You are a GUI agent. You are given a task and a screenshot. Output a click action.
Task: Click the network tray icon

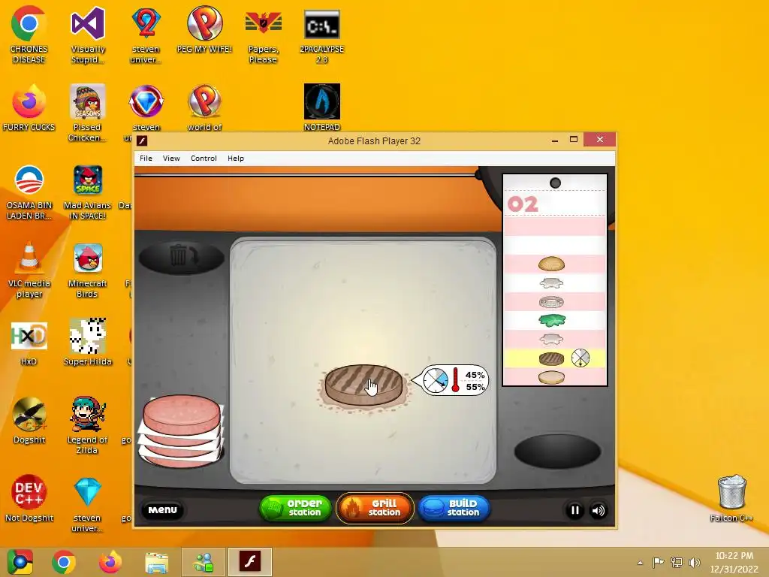tap(677, 562)
